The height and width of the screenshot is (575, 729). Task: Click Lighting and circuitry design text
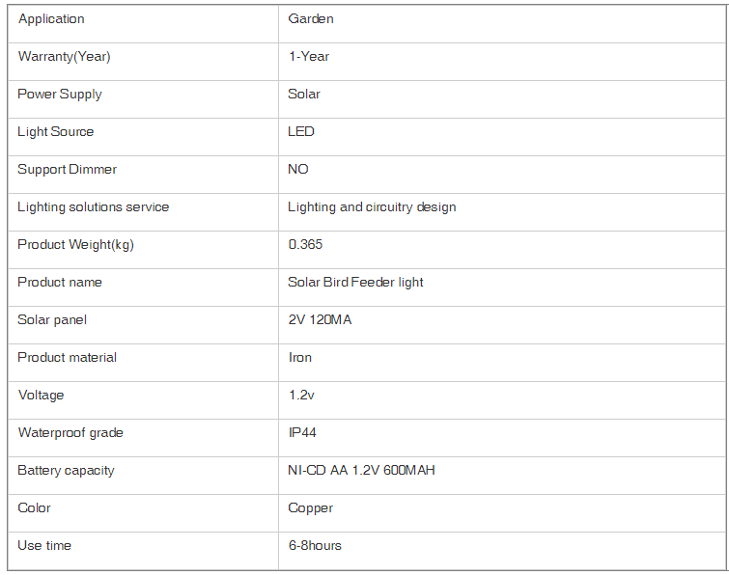(x=372, y=207)
